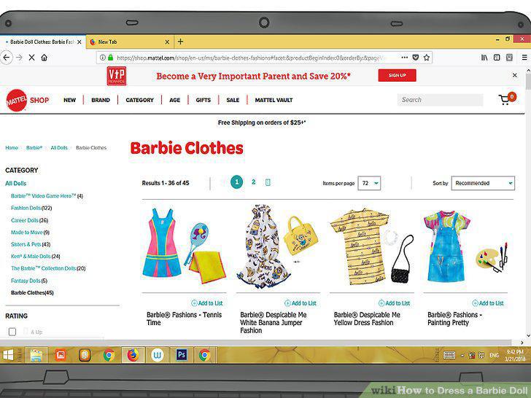Image resolution: width=531 pixels, height=398 pixels.
Task: Click the view-all page icon after page 2
Action: pyautogui.click(x=268, y=182)
